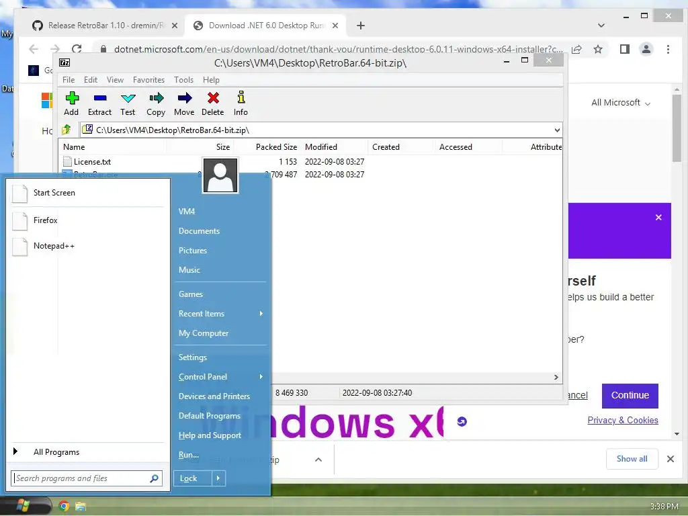Bookmark this page with the star icon
The width and height of the screenshot is (688, 516).
(597, 49)
